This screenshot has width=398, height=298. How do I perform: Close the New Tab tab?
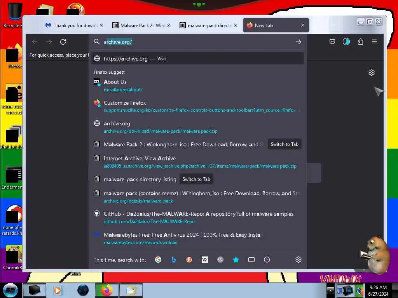point(302,25)
